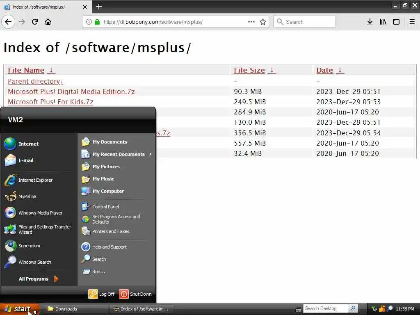Click the Search Desktop magnifier button

click(353, 308)
